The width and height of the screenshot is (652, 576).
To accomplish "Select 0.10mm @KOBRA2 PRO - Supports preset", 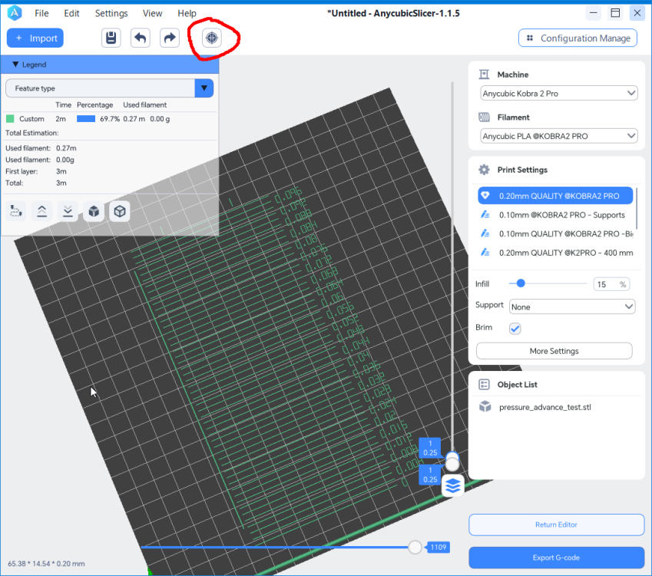I will tap(555, 214).
